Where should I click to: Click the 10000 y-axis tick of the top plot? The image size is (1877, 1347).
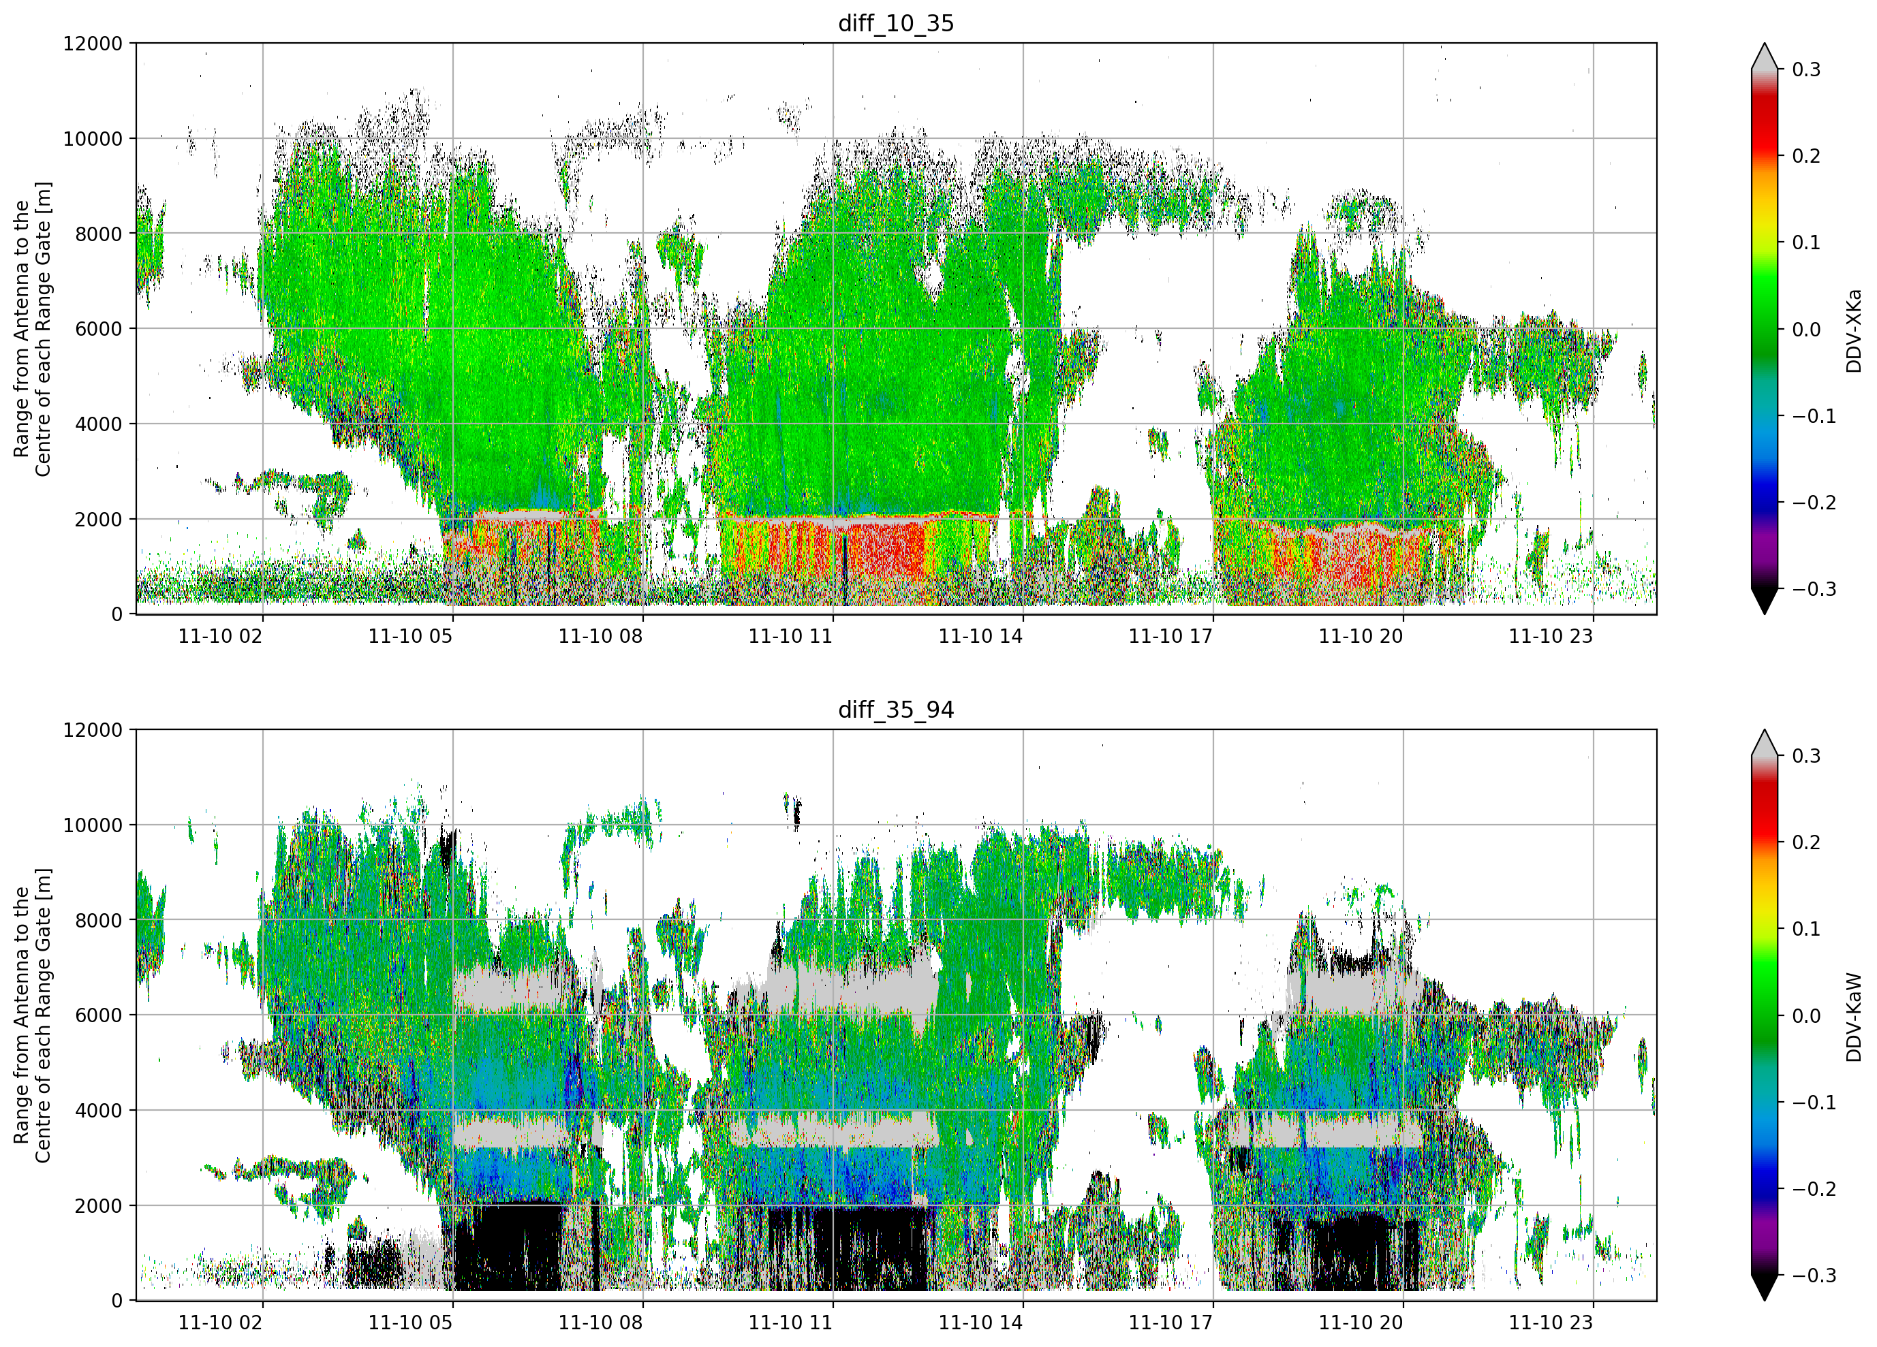click(93, 139)
